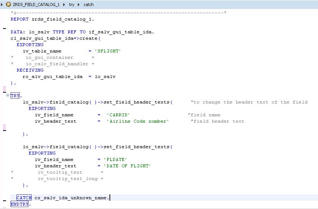The image size is (318, 209).
Task: Click the RECEIVING keyword
Action: [x=30, y=70]
